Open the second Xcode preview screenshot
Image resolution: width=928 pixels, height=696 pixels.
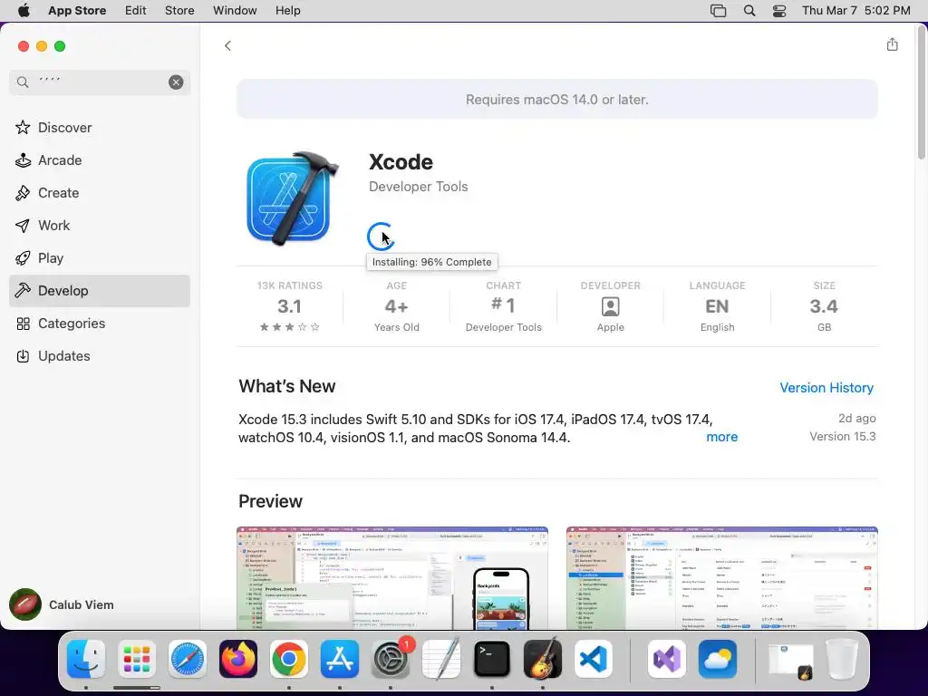tap(721, 578)
